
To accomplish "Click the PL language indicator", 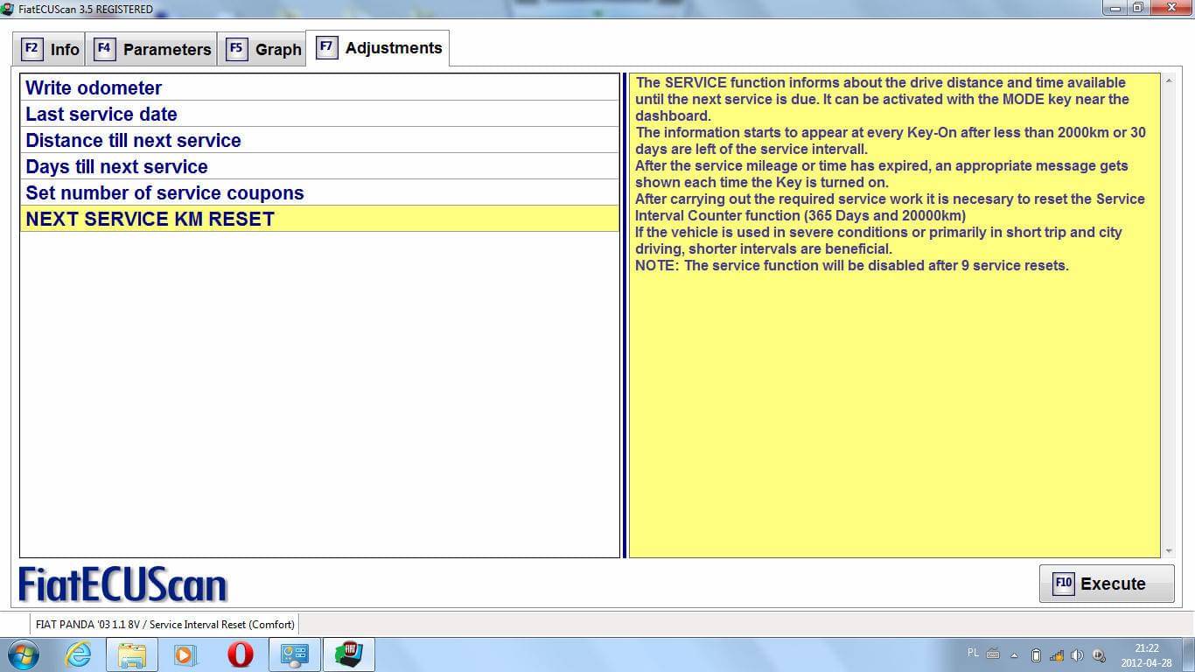I will point(974,654).
